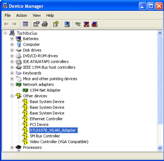Select the RTL8187B_WLAN_Adapter entry

click(53, 130)
